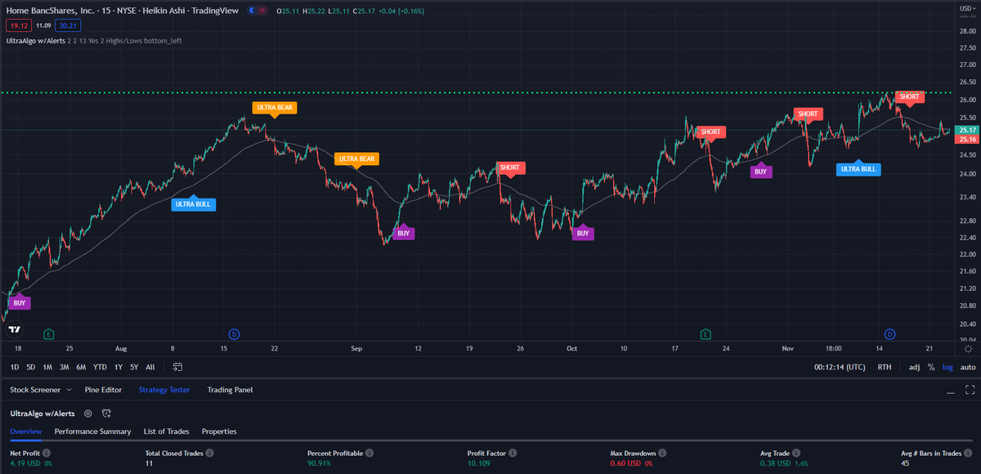Maximize the Strategy Tester panel
Screen dimensions: 981x474
click(x=970, y=390)
